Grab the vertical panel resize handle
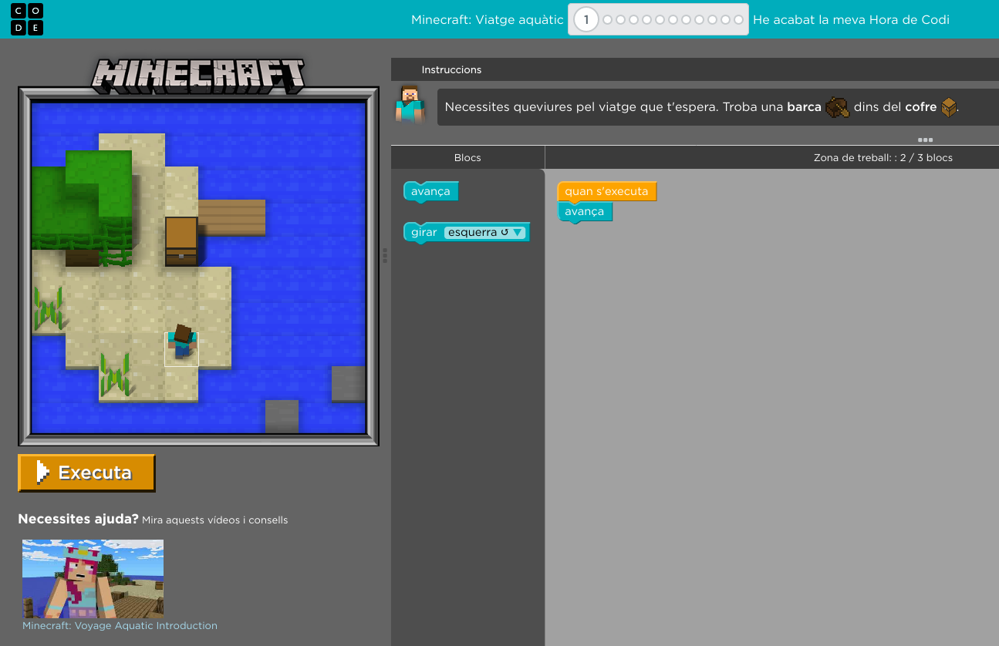 (x=385, y=255)
